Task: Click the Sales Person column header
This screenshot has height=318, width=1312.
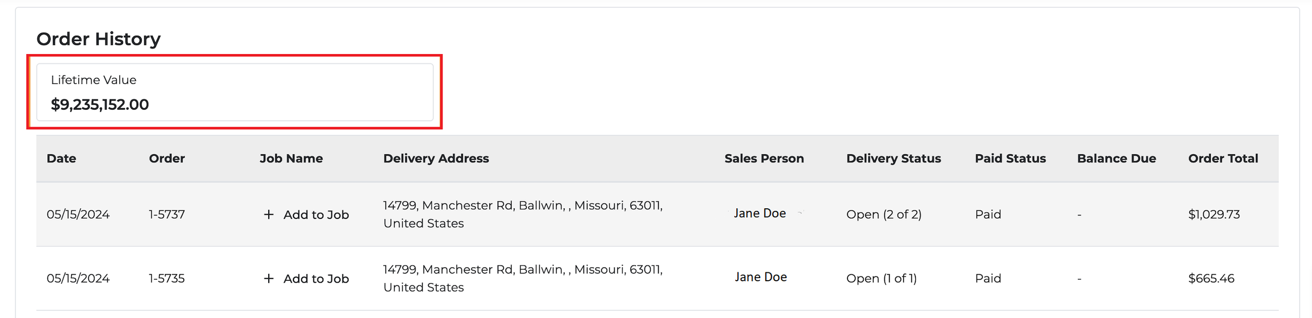Action: coord(764,158)
